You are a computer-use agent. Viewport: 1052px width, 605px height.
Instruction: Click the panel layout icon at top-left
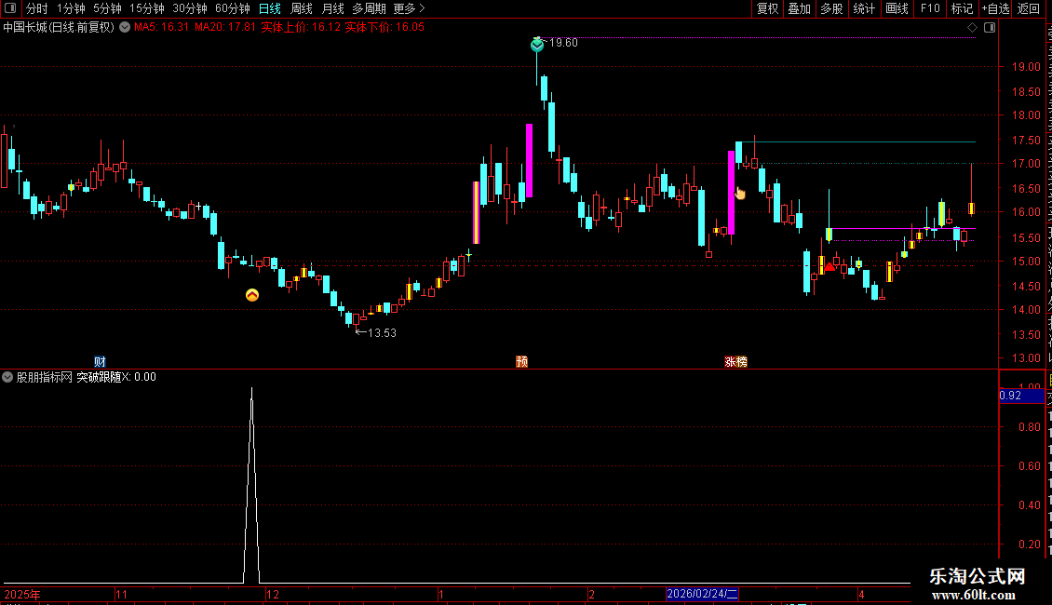pyautogui.click(x=10, y=8)
